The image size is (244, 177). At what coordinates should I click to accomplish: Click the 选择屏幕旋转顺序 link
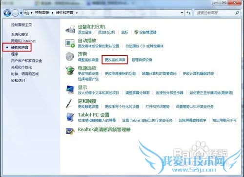pos(192,120)
